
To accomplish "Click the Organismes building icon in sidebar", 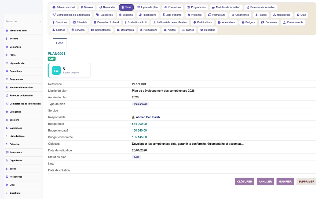I will tap(7, 160).
